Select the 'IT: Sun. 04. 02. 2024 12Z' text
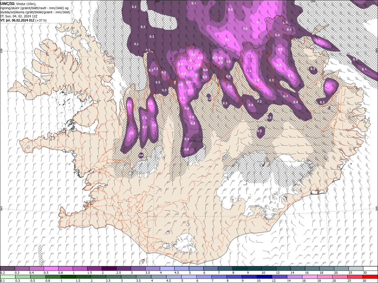The height and width of the screenshot is (283, 378). pos(19,16)
